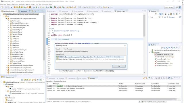Viewport: 184px width, 103px height.
Task: Toggle Link with Selection in Git Repositories
Action: (x=35, y=80)
